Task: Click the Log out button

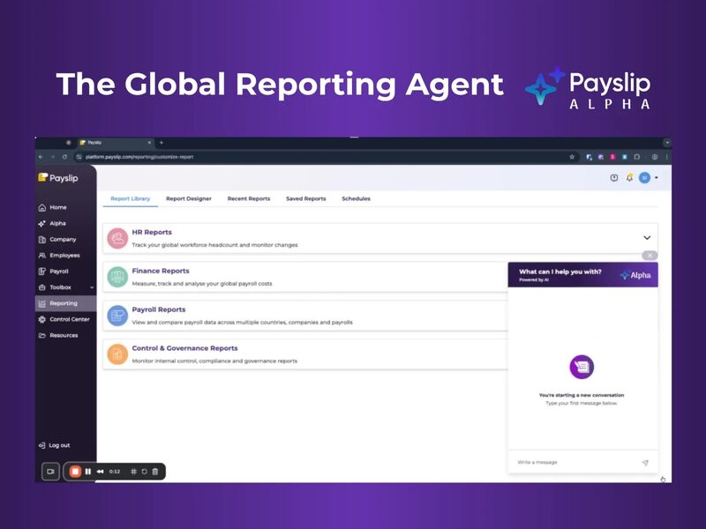Action: 56,444
